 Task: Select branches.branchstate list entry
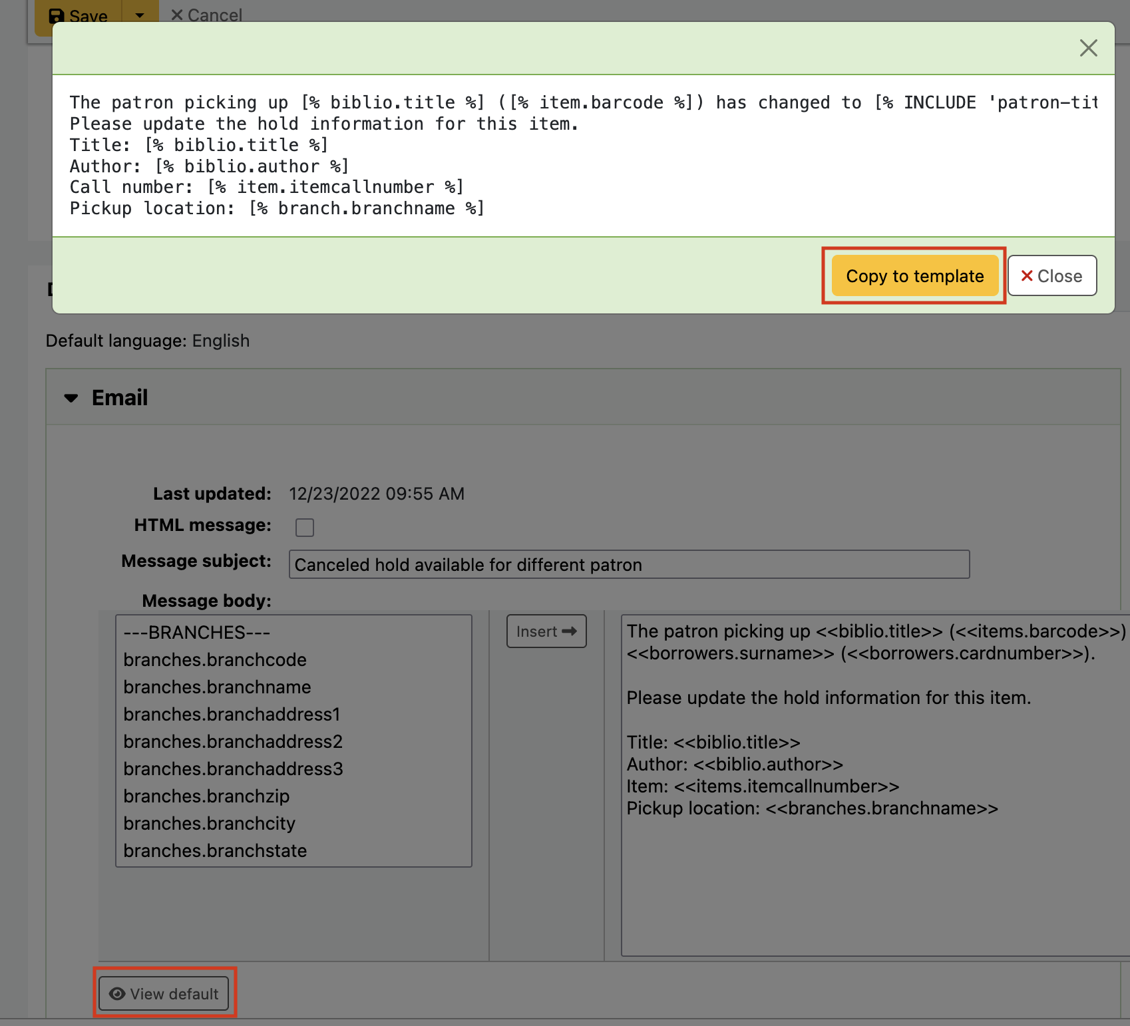(x=215, y=850)
